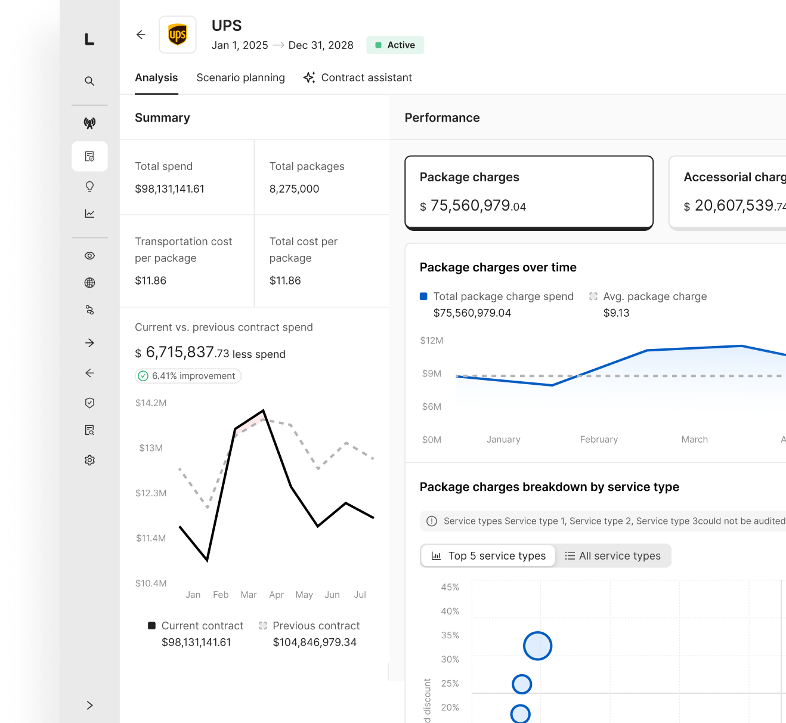This screenshot has width=786, height=723.
Task: Click the contract date range Jan 1, 2025
Action: 240,45
